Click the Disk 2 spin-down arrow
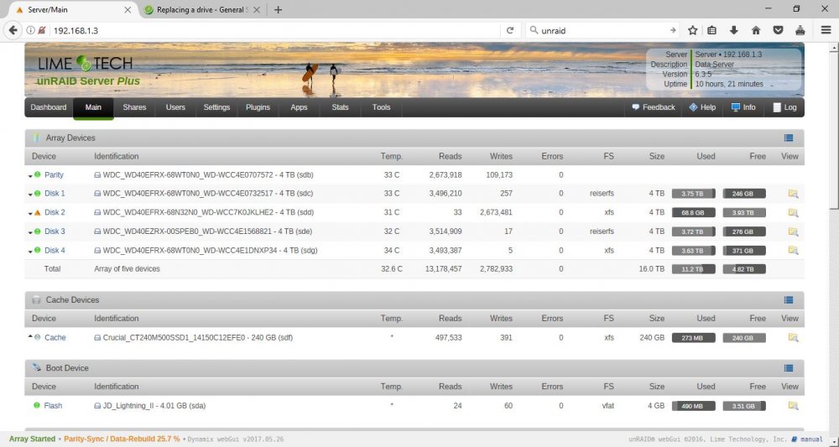 click(30, 213)
